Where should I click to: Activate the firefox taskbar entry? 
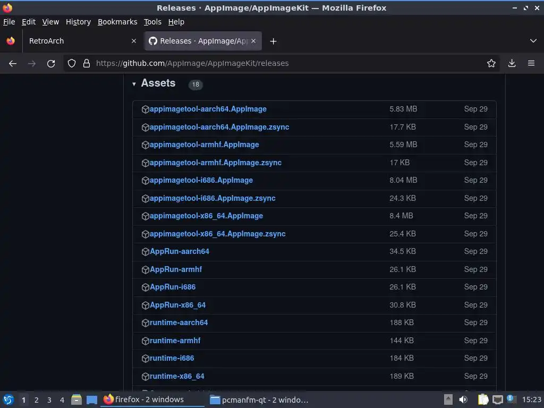tap(152, 399)
